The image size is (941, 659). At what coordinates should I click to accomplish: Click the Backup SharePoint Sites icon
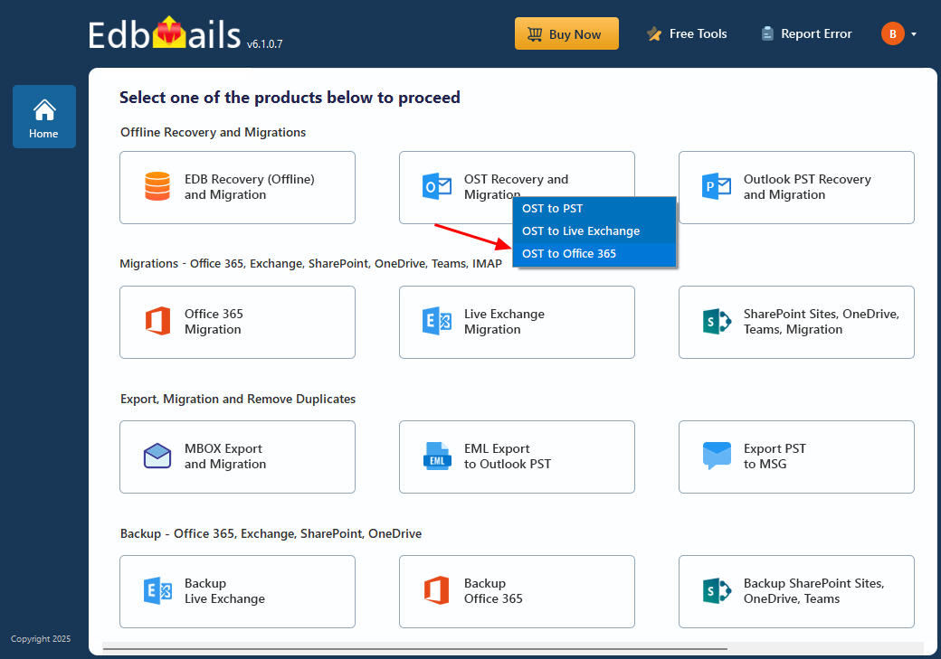coord(717,590)
